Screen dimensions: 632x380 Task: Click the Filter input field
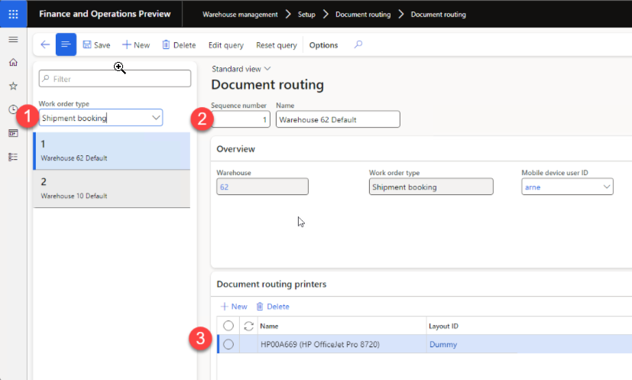pos(115,79)
